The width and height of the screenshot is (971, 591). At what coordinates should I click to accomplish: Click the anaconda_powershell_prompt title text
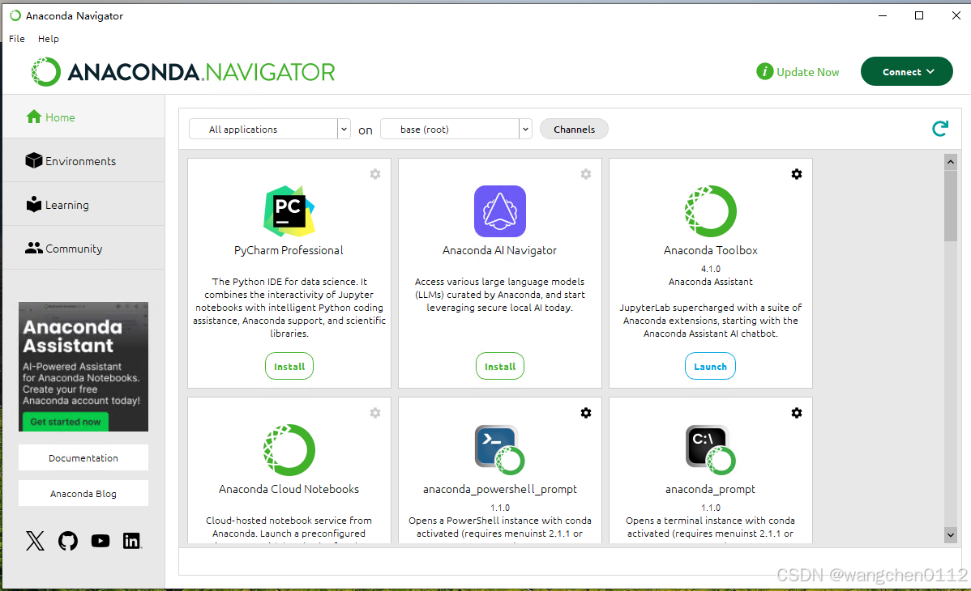pyautogui.click(x=500, y=489)
